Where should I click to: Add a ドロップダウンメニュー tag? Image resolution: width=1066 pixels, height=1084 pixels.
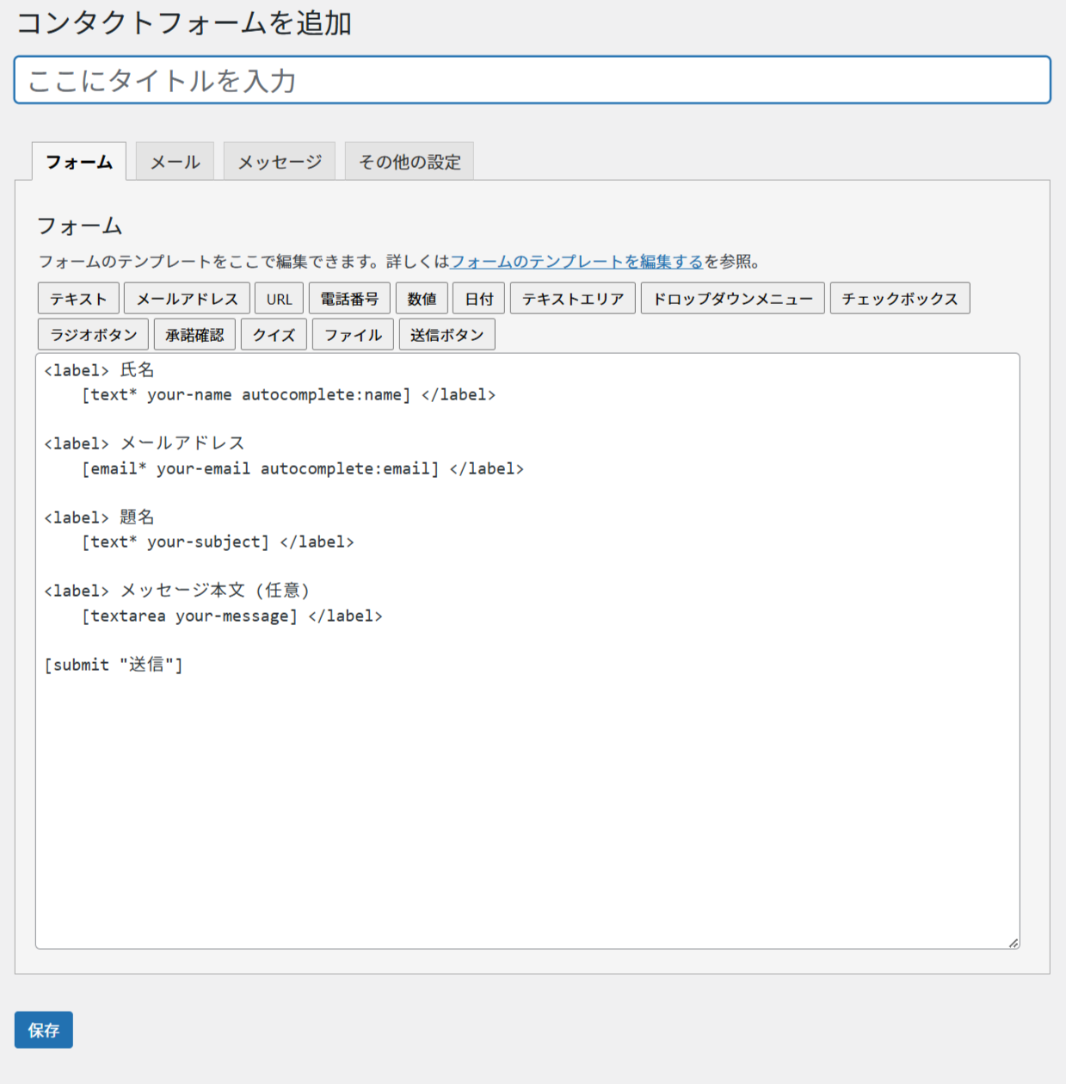click(732, 299)
